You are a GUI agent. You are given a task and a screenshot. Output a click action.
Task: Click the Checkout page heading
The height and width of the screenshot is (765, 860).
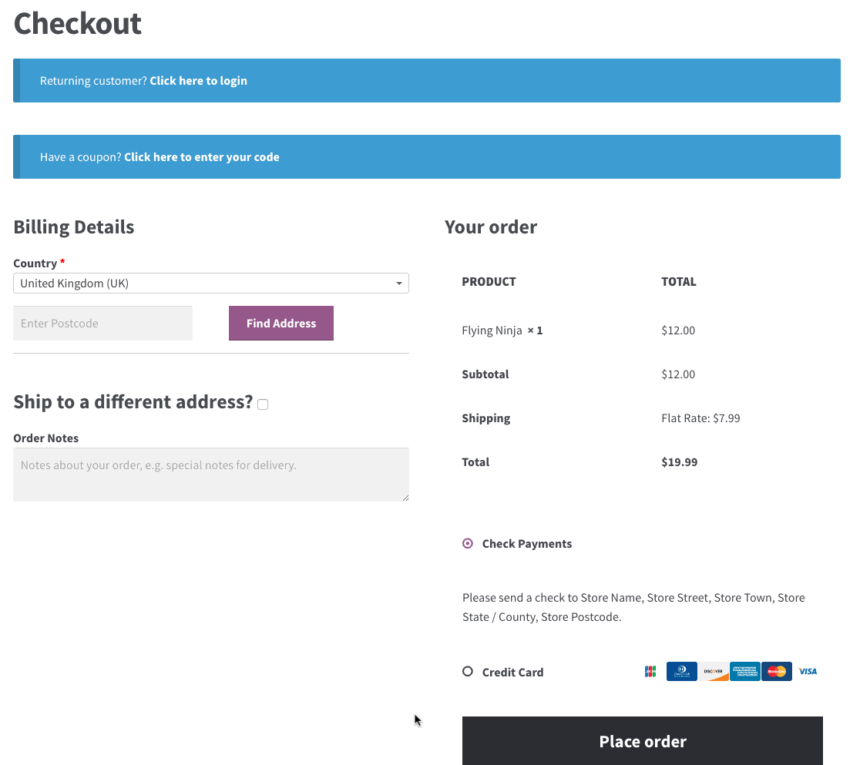coord(77,23)
